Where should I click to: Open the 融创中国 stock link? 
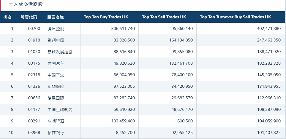click(x=56, y=40)
